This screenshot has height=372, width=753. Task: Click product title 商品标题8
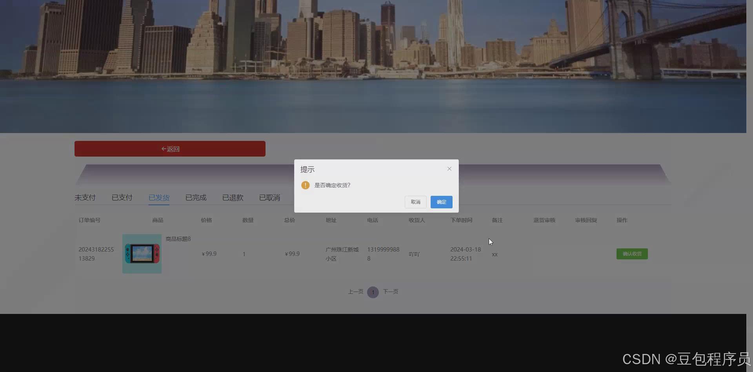178,239
